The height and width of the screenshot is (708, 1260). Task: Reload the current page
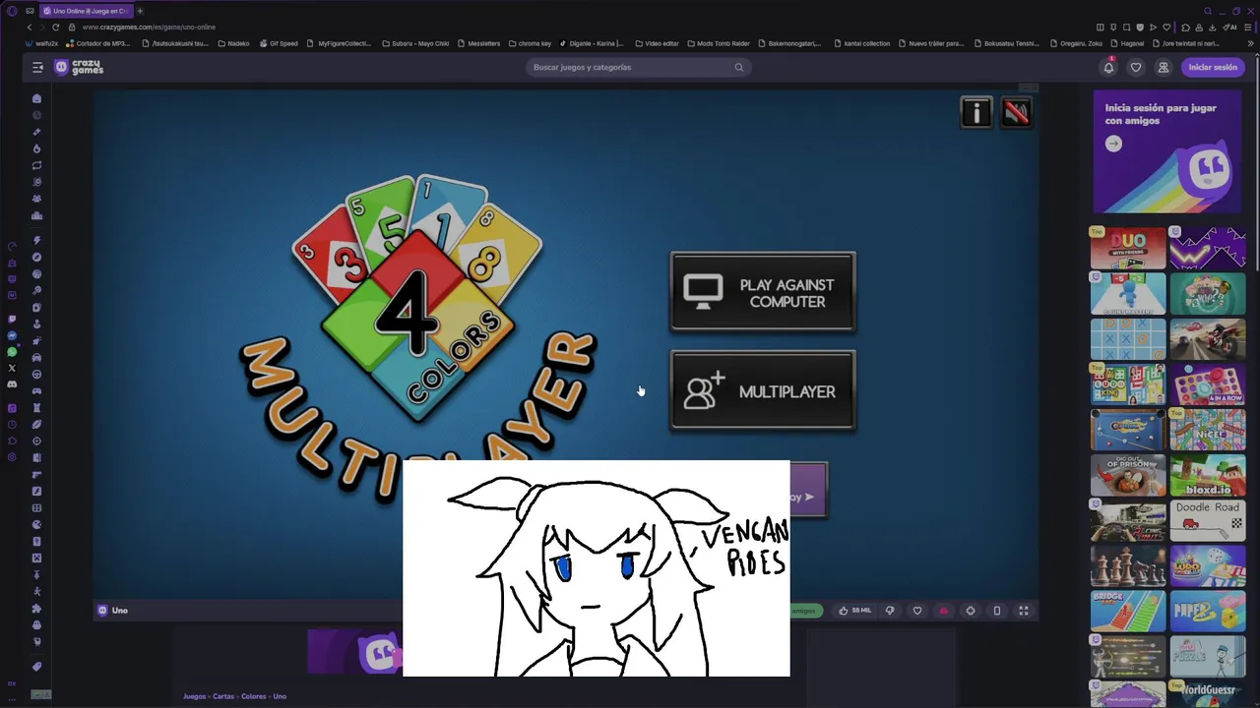pyautogui.click(x=55, y=27)
